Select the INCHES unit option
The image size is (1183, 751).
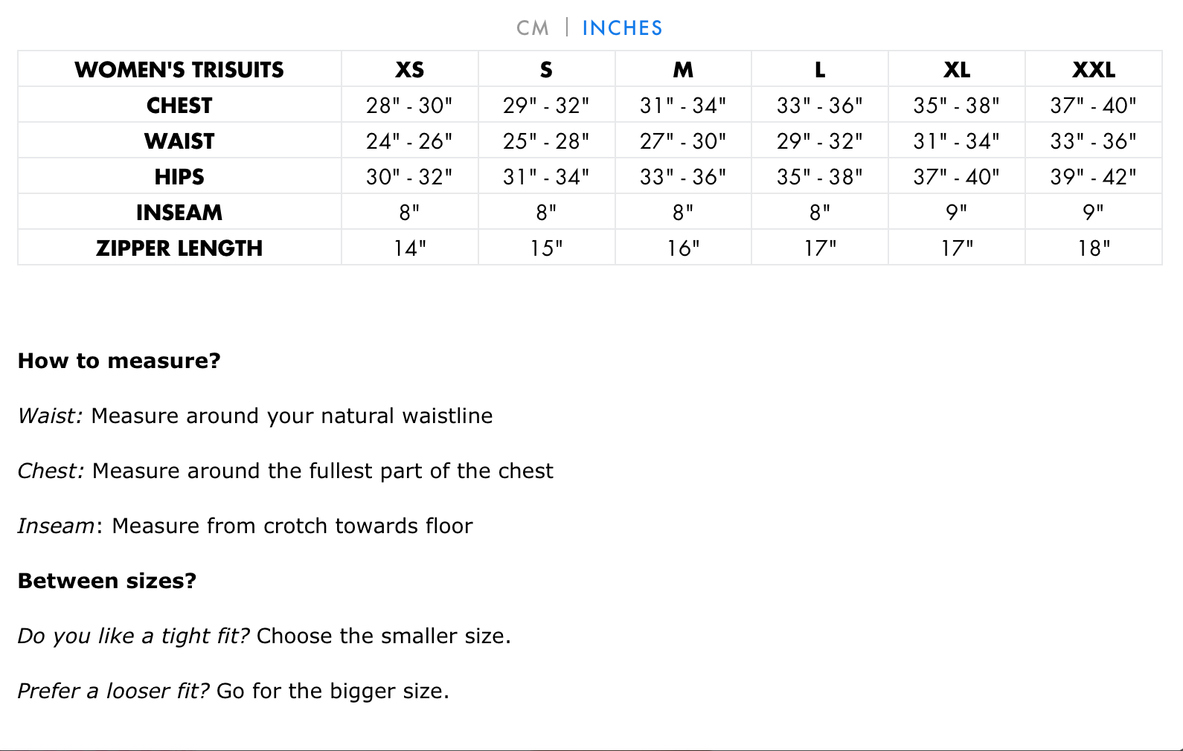622,28
